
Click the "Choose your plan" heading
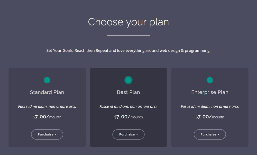[x=128, y=22]
